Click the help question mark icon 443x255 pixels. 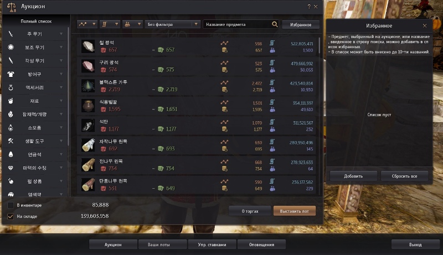pyautogui.click(x=309, y=7)
